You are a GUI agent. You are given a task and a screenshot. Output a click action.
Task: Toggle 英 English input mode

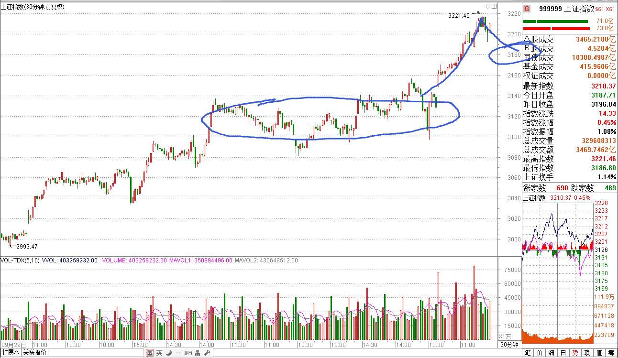pyautogui.click(x=159, y=353)
